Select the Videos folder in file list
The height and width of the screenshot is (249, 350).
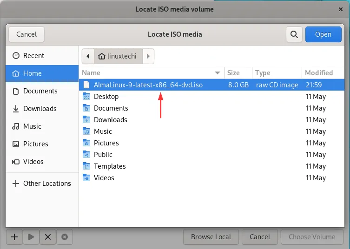click(211, 178)
